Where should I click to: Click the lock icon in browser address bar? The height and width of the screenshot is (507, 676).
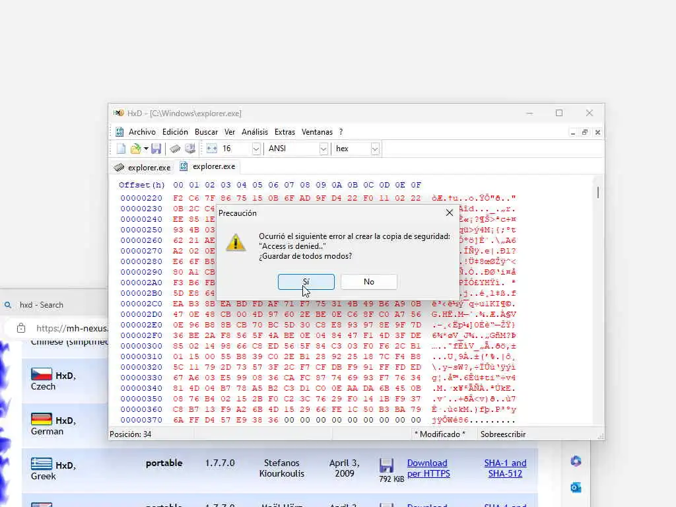tap(20, 328)
